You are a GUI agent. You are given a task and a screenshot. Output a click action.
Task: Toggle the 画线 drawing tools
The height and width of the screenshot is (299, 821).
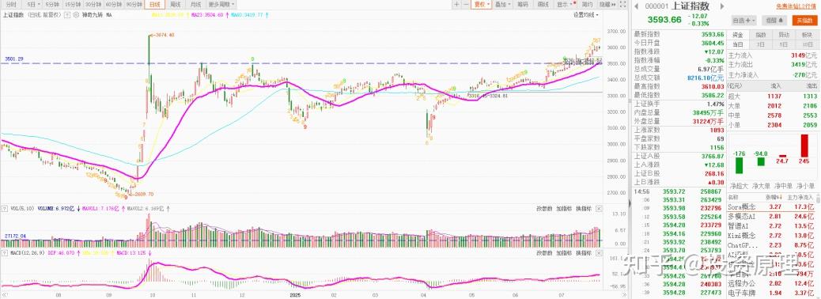tap(543, 4)
